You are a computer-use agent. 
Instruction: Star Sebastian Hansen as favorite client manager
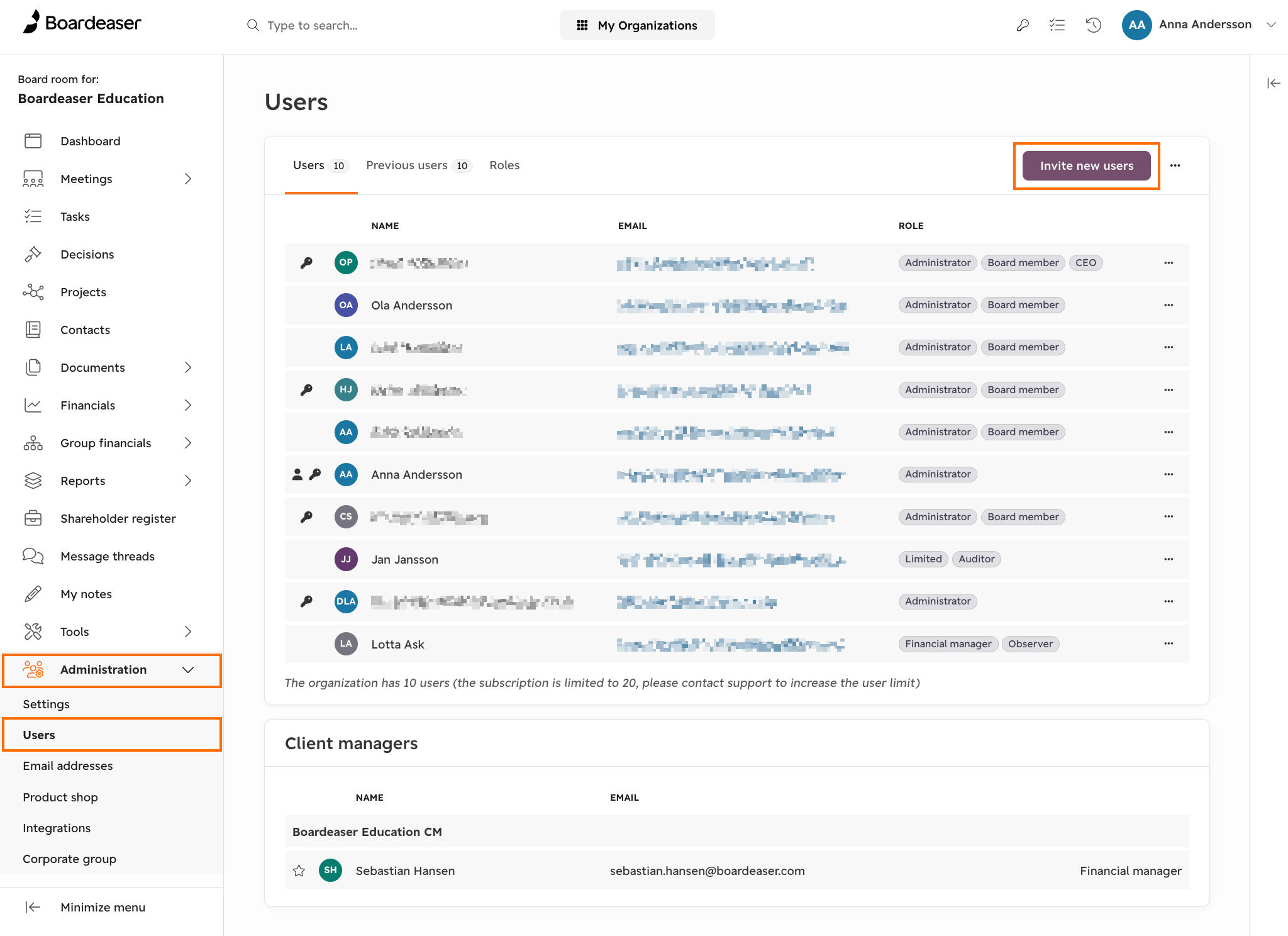coord(299,871)
